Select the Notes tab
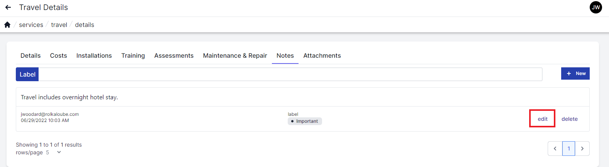 point(285,56)
